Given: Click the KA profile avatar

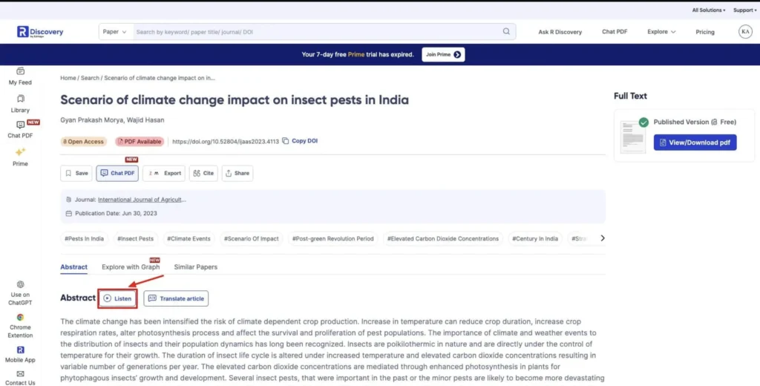Looking at the screenshot, I should 745,31.
